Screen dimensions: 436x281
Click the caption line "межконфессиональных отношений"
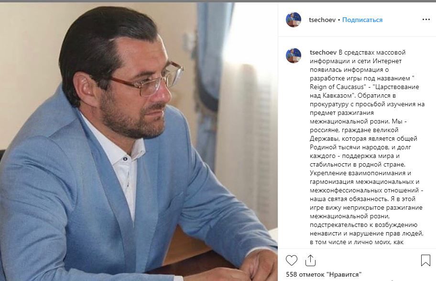(367, 191)
